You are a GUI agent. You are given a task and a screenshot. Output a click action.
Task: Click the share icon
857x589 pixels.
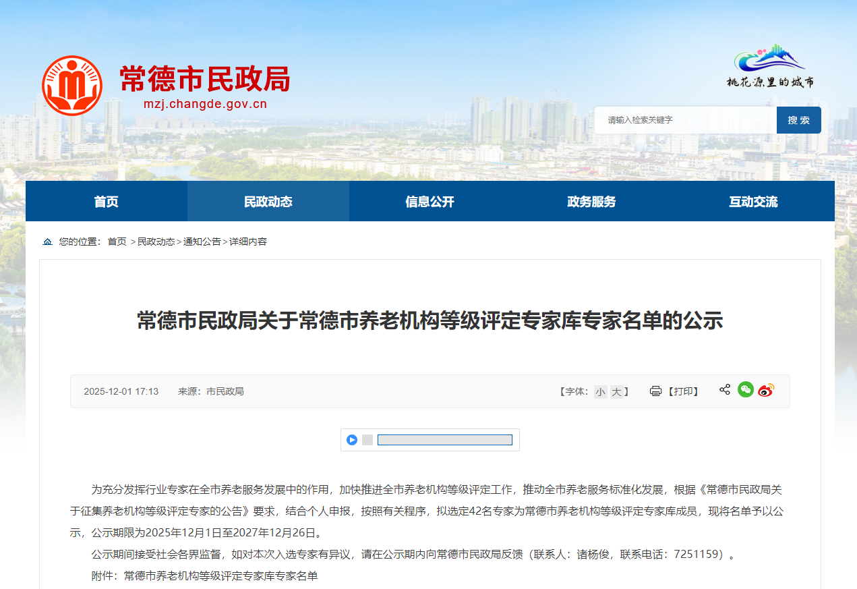[725, 390]
